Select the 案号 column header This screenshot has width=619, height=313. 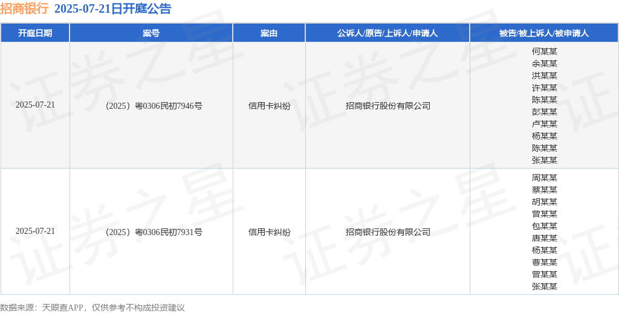pyautogui.click(x=151, y=33)
